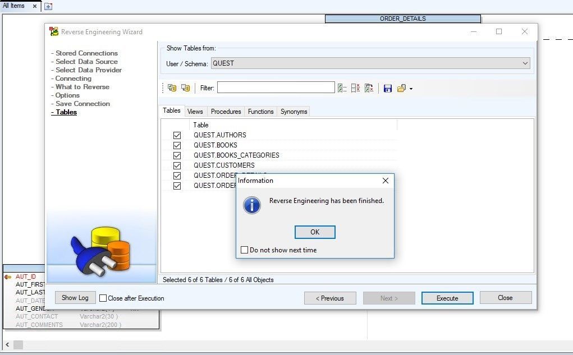The image size is (573, 355).
Task: Uncheck the QUEST.CUSTOMERS checkbox
Action: point(177,165)
